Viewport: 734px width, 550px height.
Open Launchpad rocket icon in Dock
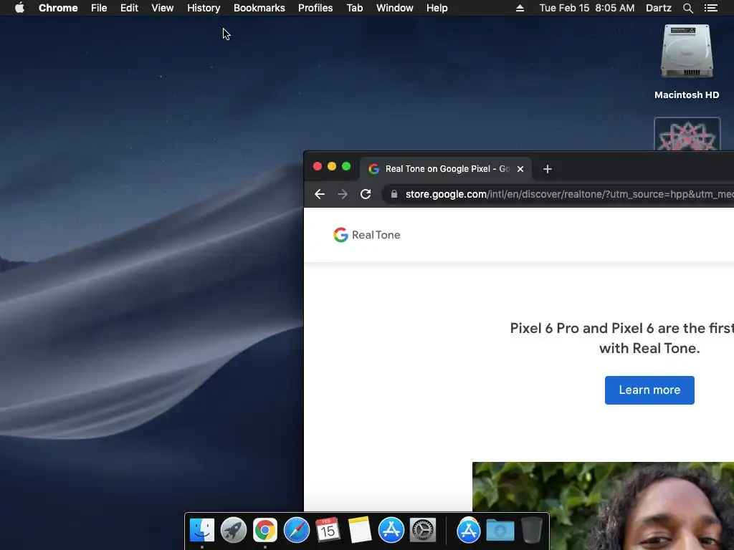coord(233,530)
